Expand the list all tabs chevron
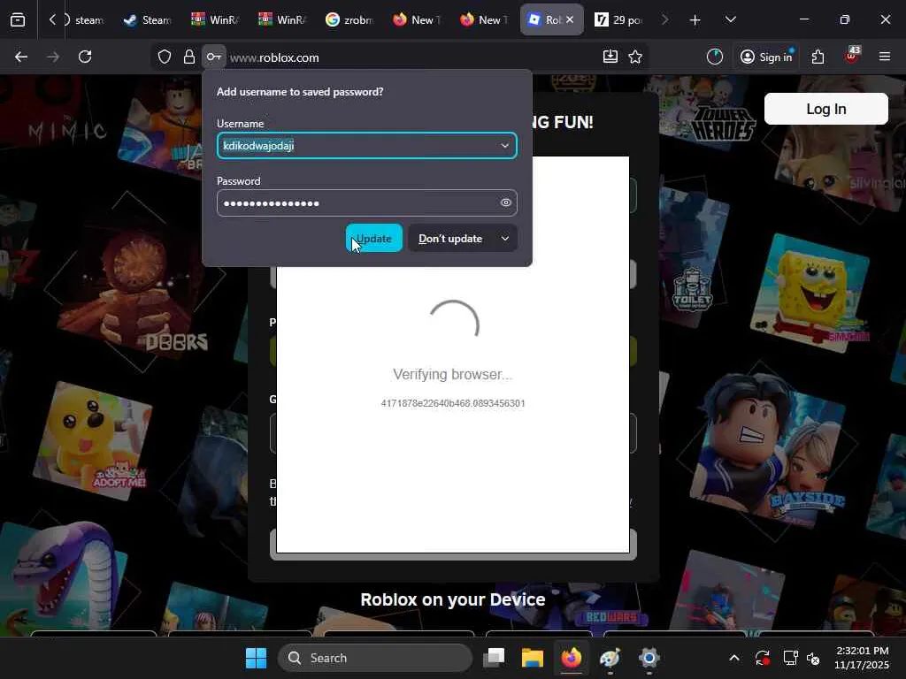 click(730, 19)
